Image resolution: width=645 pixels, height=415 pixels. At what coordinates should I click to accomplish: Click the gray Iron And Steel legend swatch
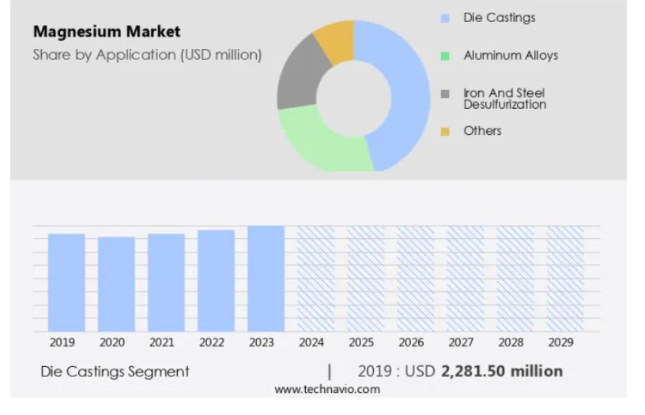click(446, 94)
